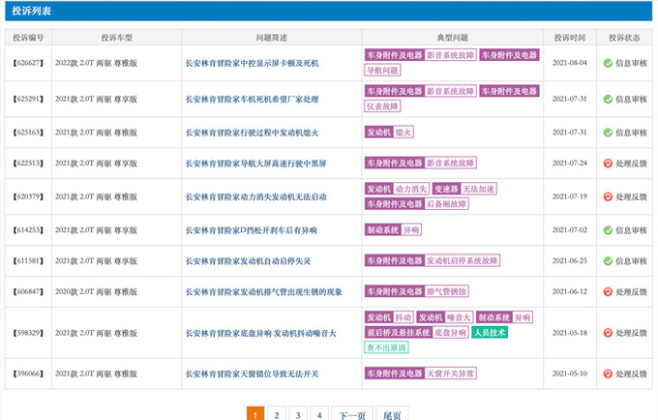
Task: Click the 投诉编号 column header
Action: point(28,38)
